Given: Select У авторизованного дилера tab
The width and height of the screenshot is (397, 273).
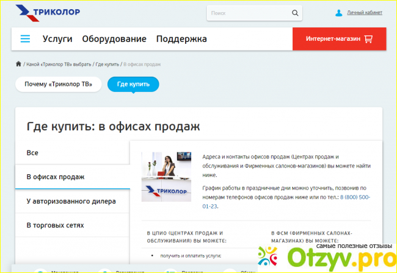Looking at the screenshot, I should click(x=71, y=201).
